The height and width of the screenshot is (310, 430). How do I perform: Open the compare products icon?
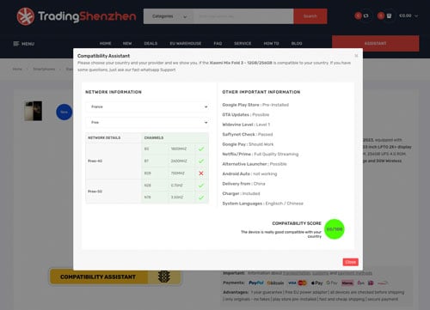pos(366,15)
